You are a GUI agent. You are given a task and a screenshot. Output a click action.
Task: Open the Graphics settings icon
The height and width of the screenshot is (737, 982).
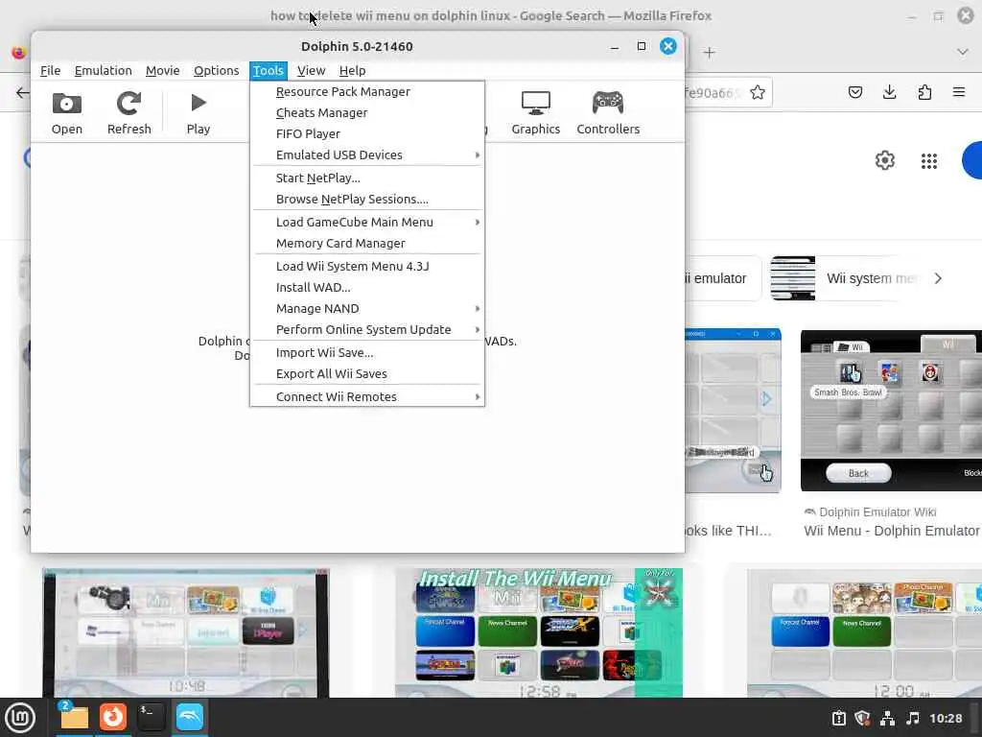(x=535, y=113)
